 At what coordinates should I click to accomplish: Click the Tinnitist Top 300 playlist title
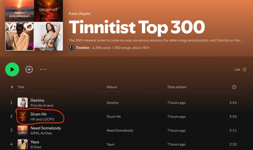point(137,27)
